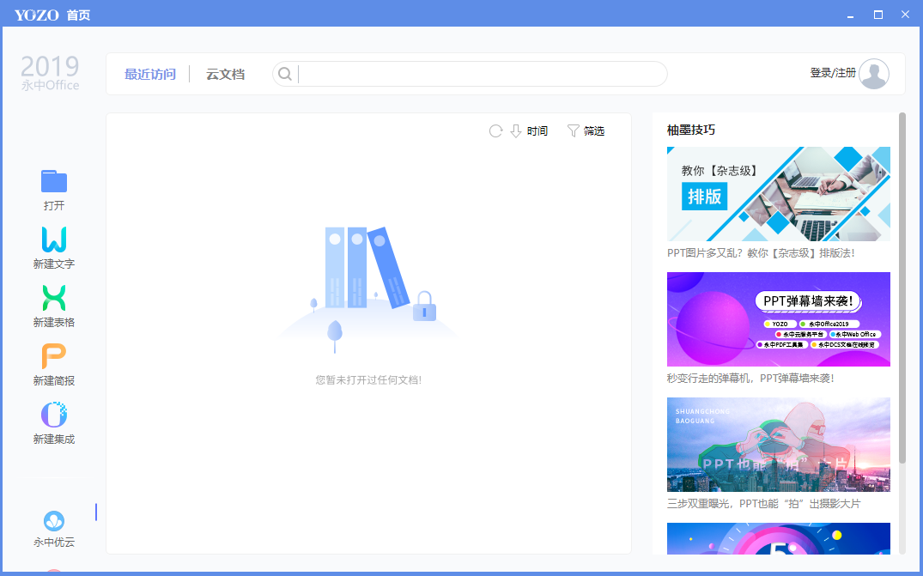
Task: Open the 筛选 filter dropdown
Action: (x=586, y=131)
